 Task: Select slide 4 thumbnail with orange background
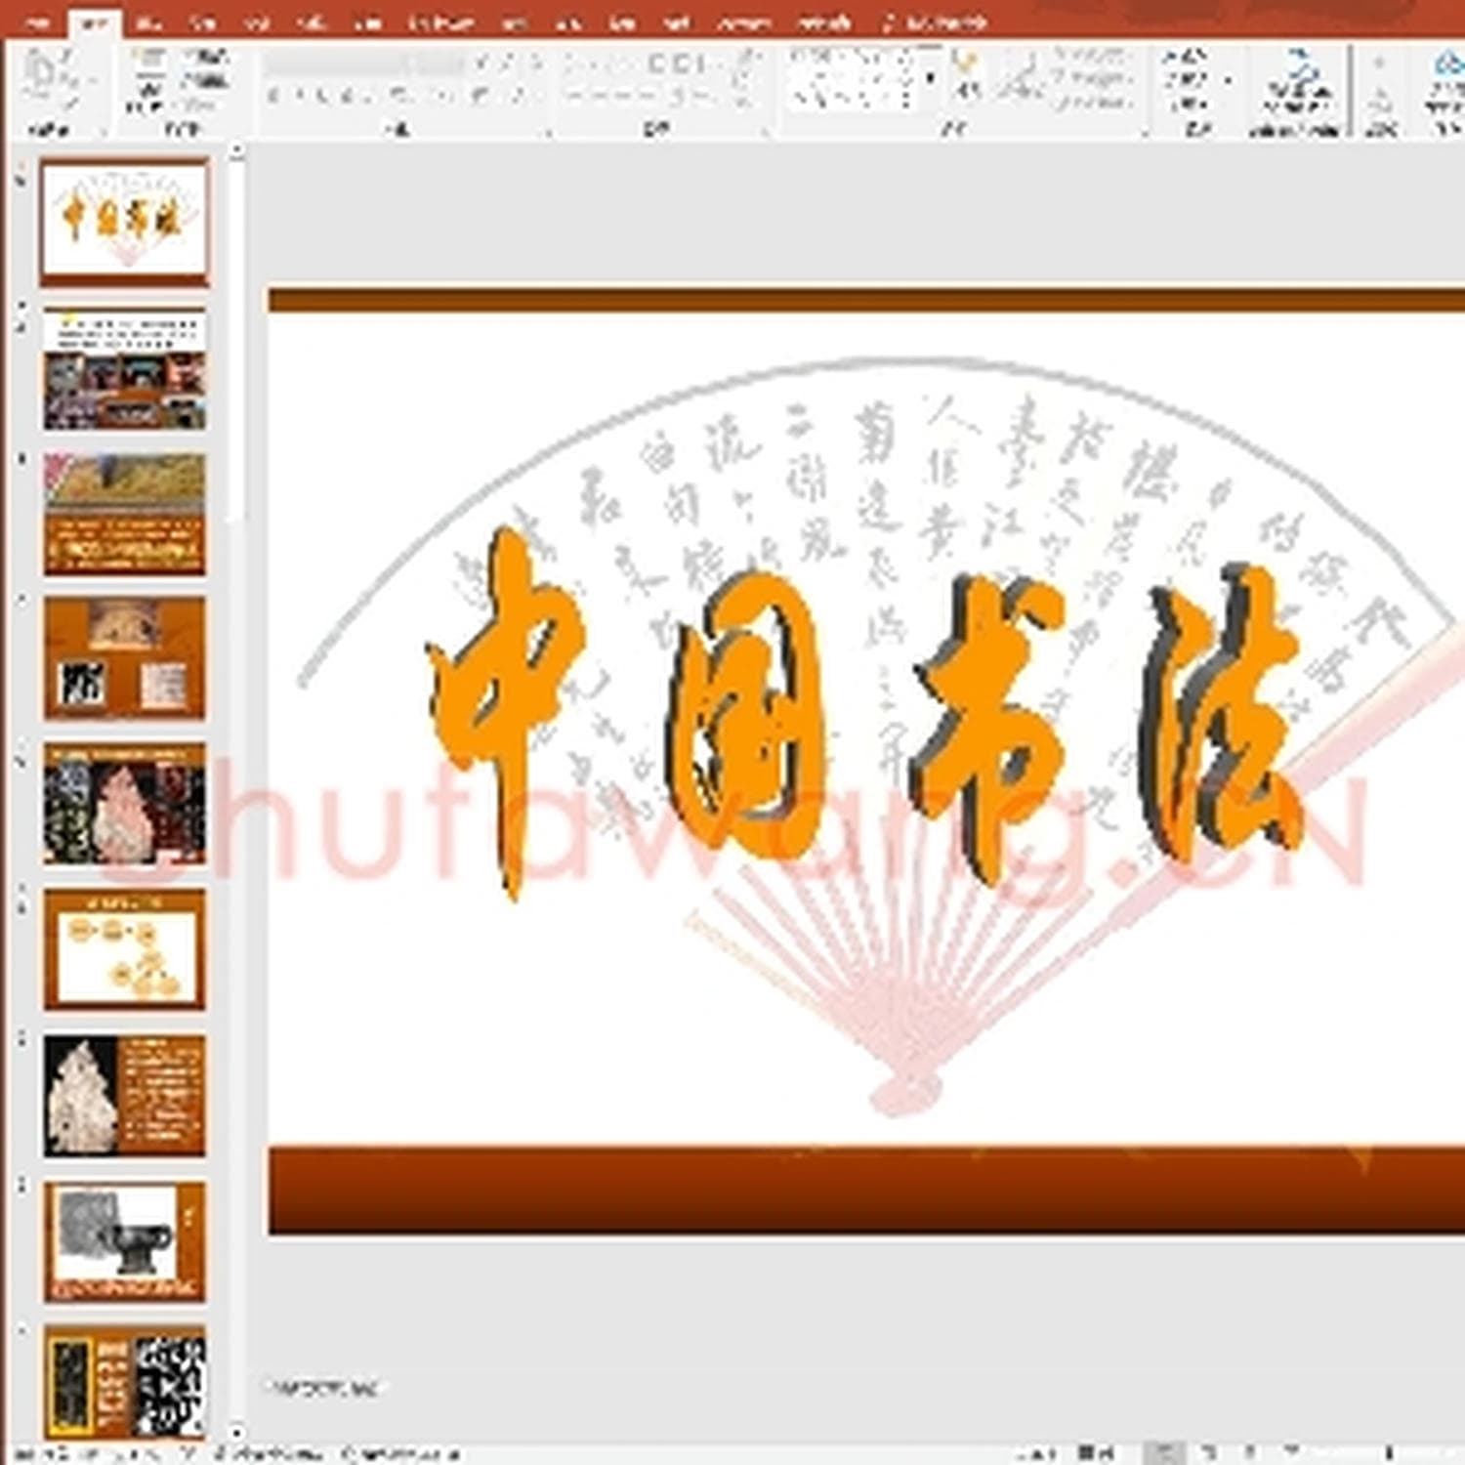124,659
